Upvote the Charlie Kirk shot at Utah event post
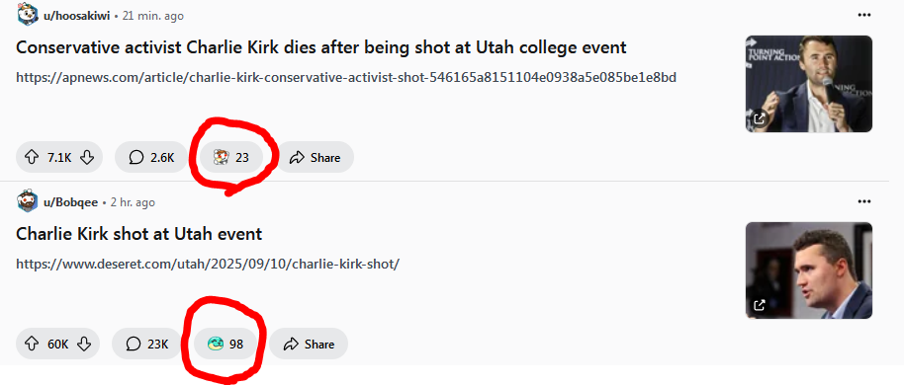The image size is (904, 385). coord(31,345)
